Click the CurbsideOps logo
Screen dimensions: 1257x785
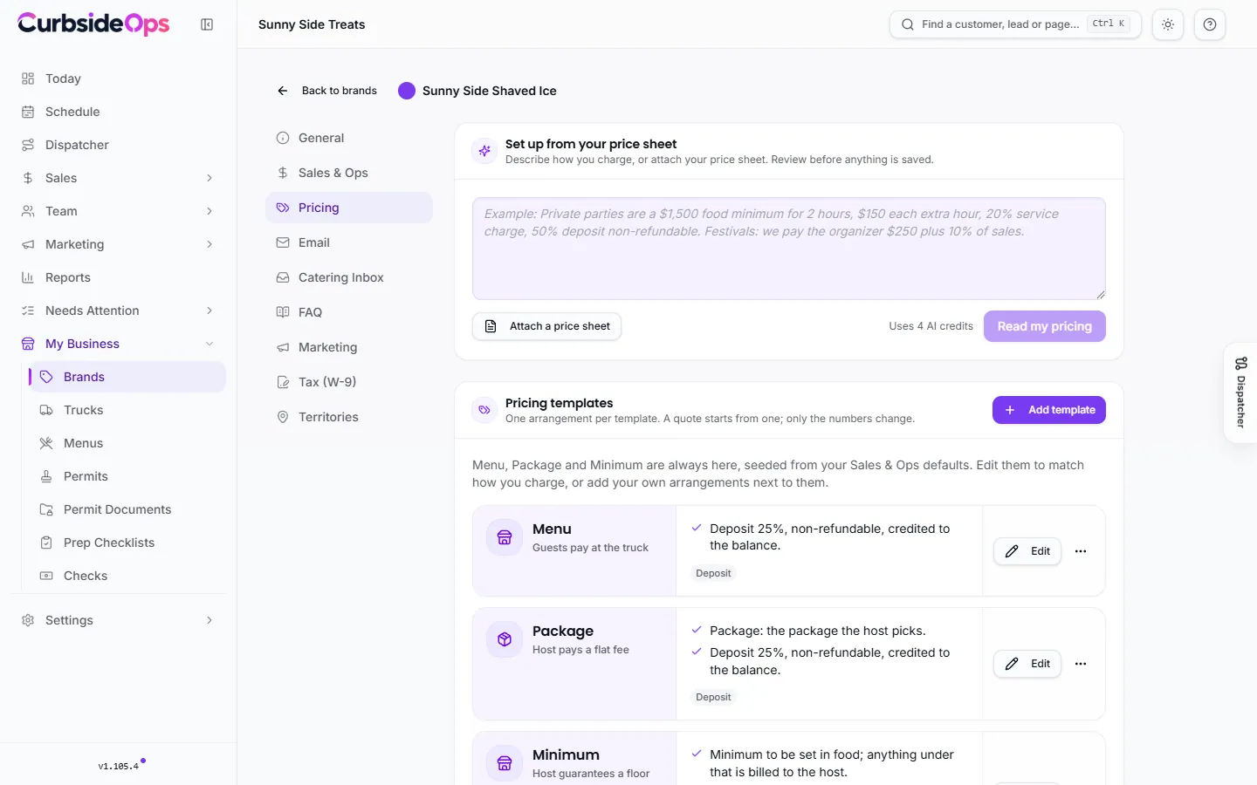pyautogui.click(x=93, y=24)
